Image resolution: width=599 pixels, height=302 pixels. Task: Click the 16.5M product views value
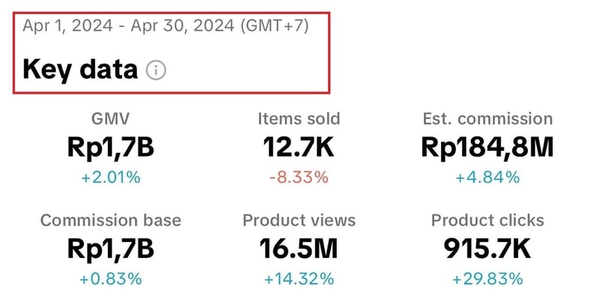click(x=299, y=249)
